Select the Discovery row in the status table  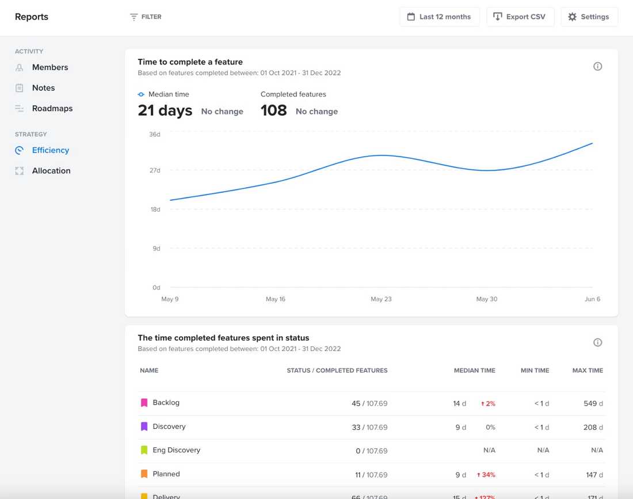click(x=170, y=426)
